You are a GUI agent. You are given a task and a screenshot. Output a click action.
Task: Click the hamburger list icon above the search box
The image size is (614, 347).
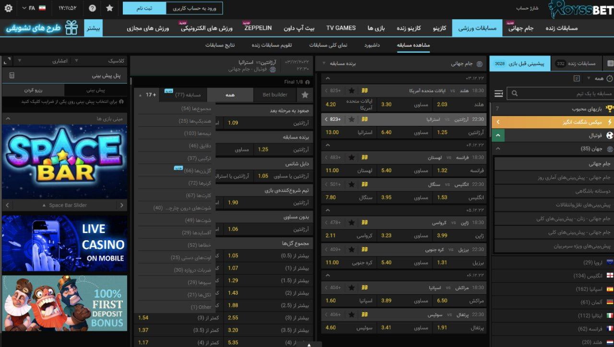[499, 94]
